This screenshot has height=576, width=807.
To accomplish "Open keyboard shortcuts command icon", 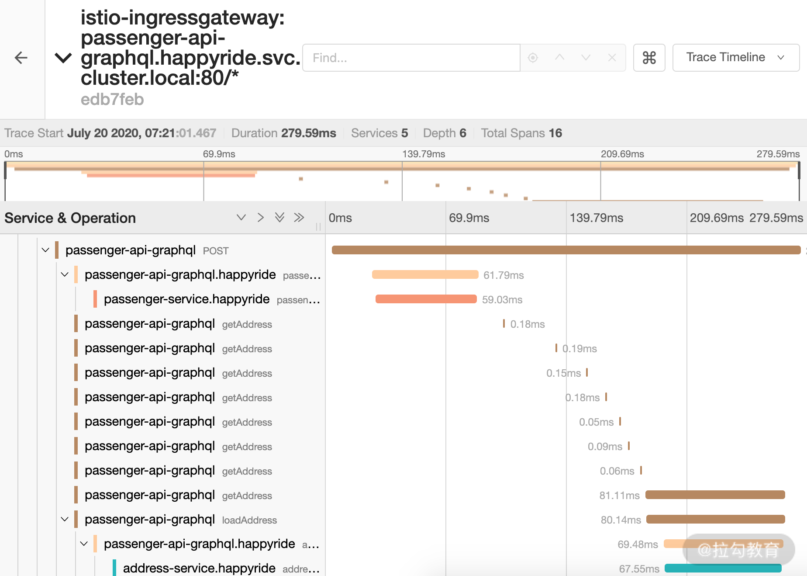I will click(x=649, y=58).
